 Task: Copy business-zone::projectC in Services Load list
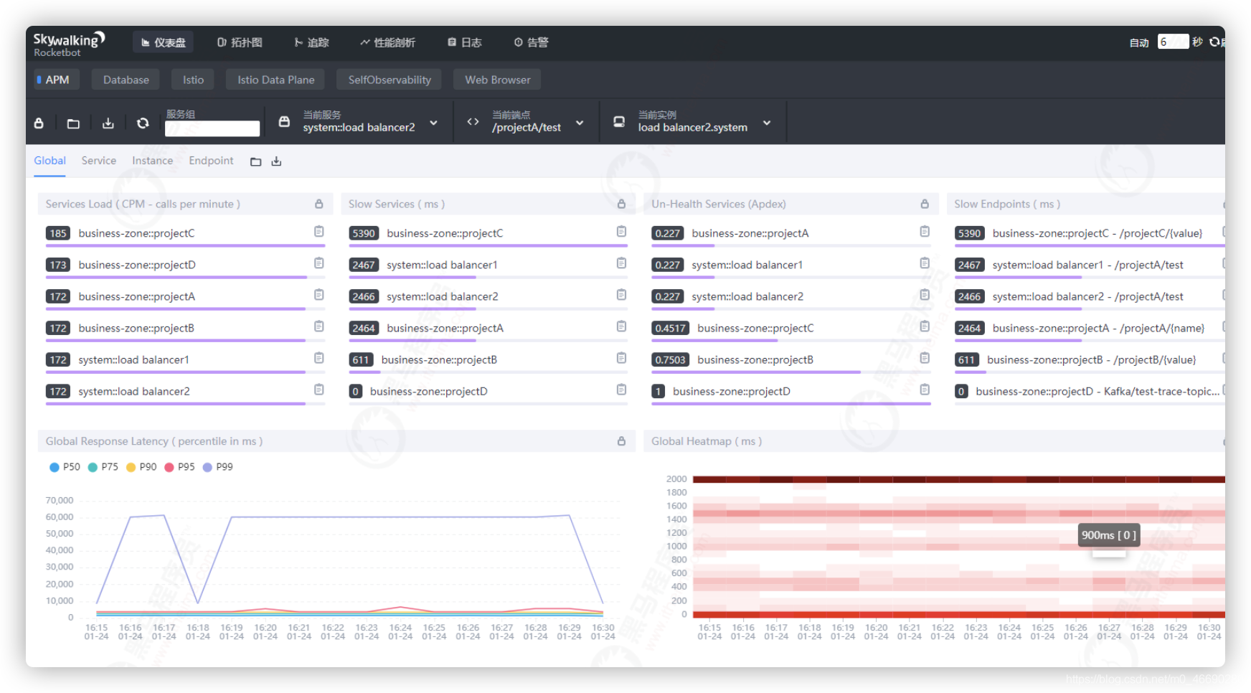pos(318,232)
